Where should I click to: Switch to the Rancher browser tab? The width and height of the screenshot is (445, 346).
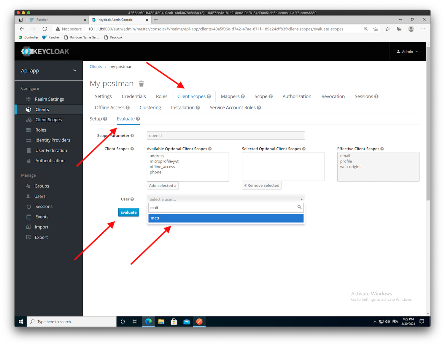[x=58, y=20]
